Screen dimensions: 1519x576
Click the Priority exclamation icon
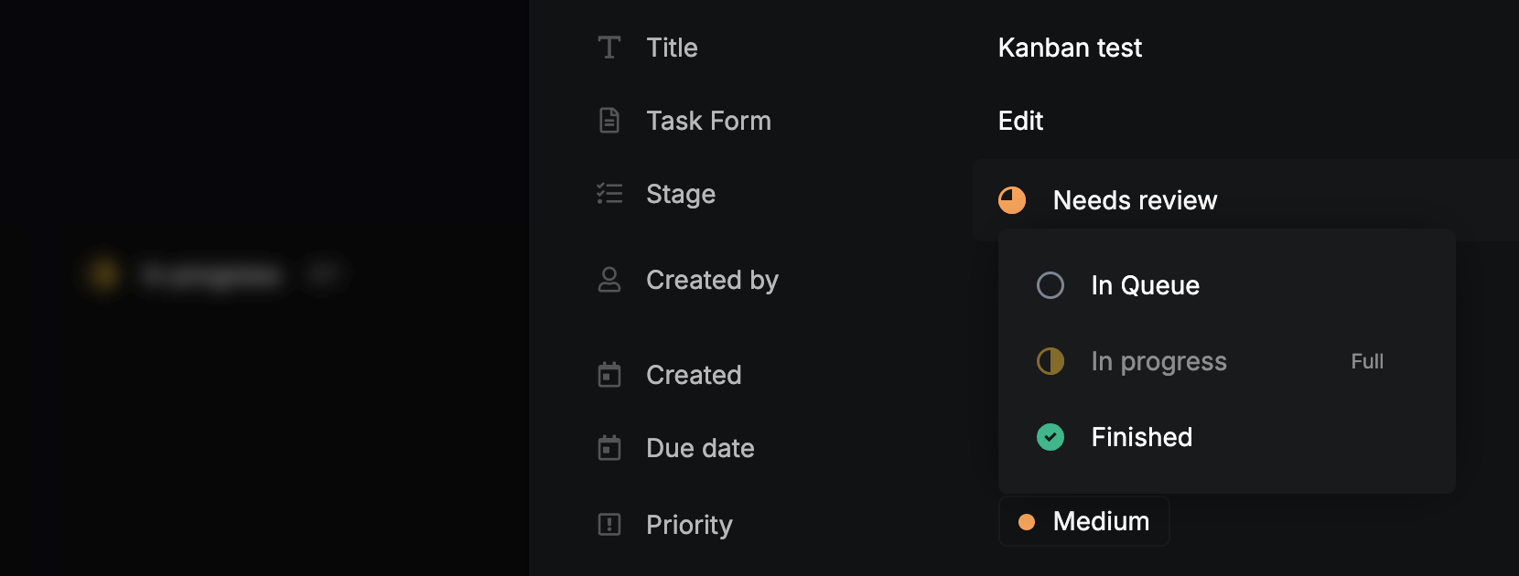pyautogui.click(x=609, y=525)
